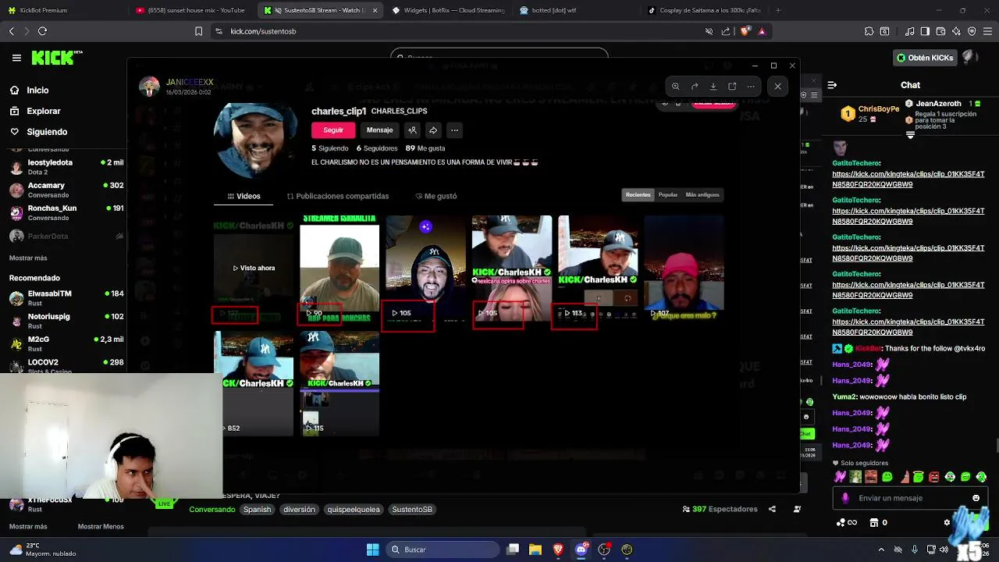Viewport: 999px width, 562px height.
Task: Open profile three-dots menu
Action: (454, 130)
